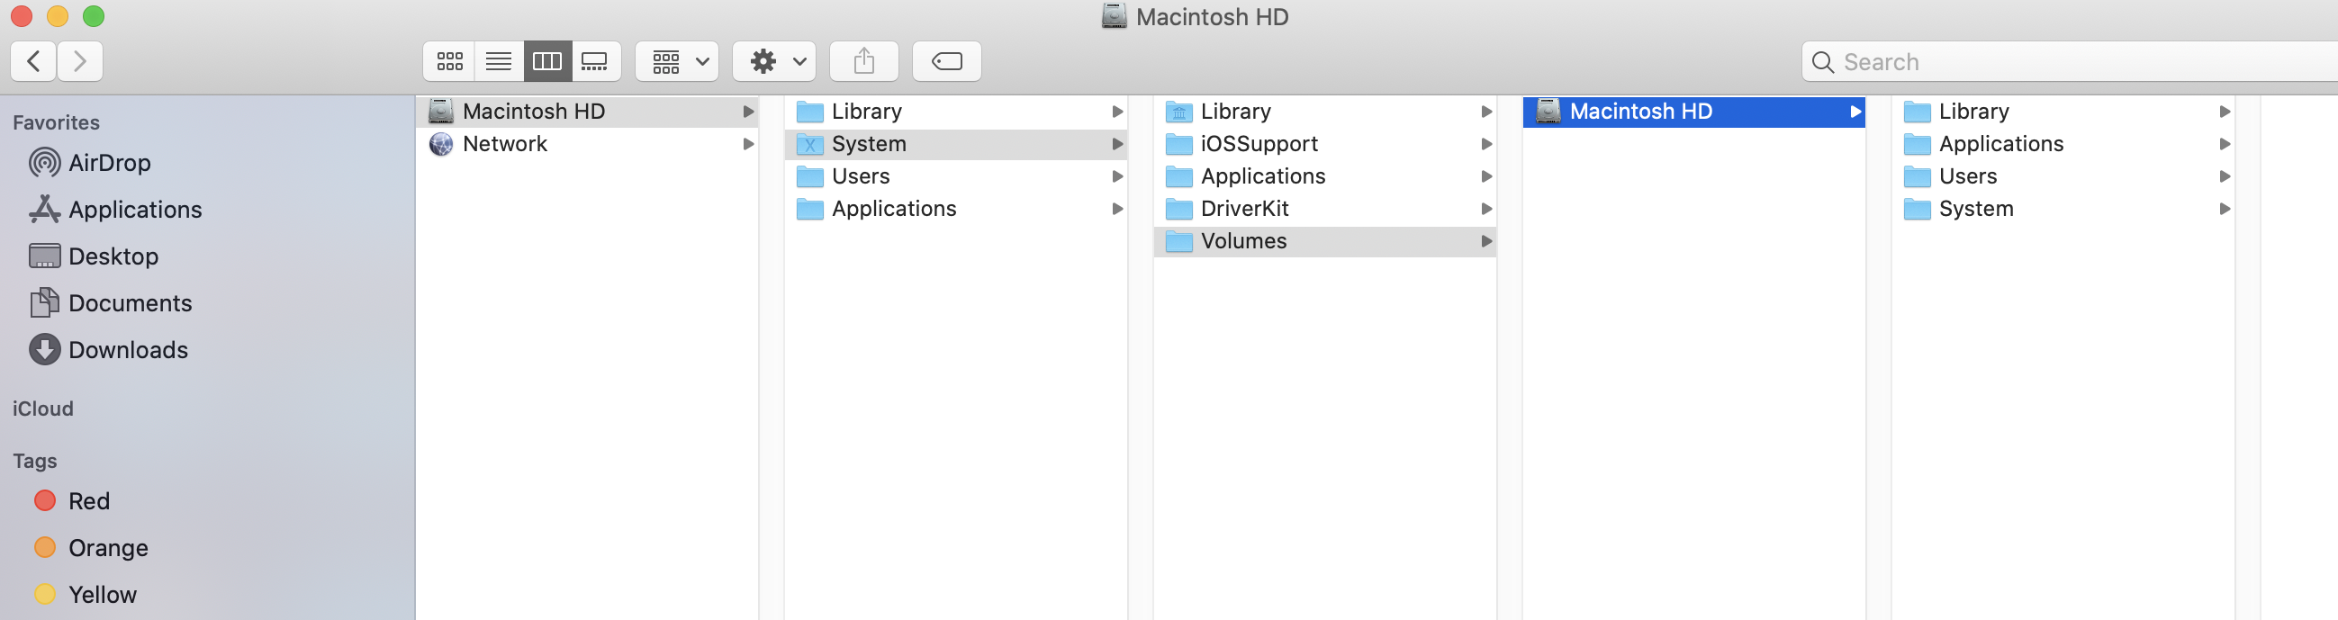Click the Edit Tags toolbar button
The width and height of the screenshot is (2338, 620).
[x=947, y=61]
